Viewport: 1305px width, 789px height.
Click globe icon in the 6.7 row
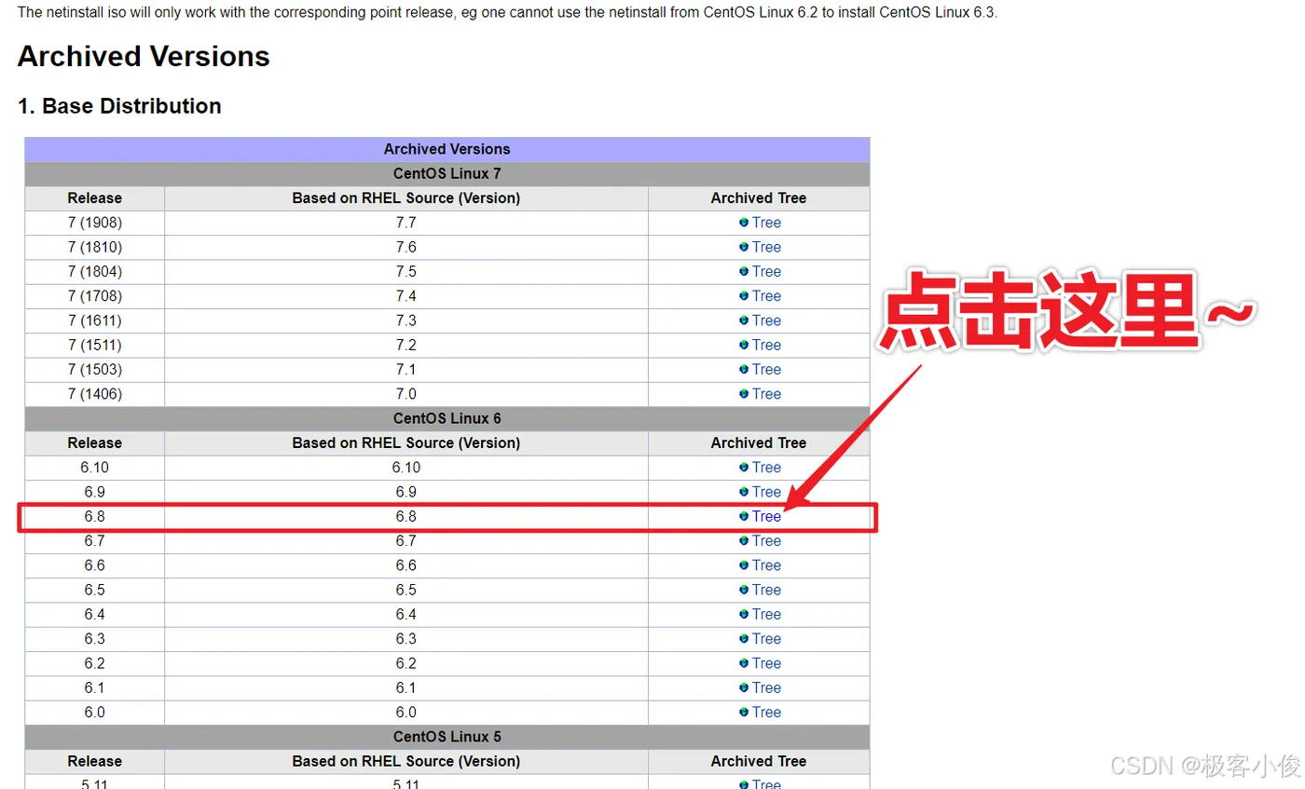(x=744, y=541)
